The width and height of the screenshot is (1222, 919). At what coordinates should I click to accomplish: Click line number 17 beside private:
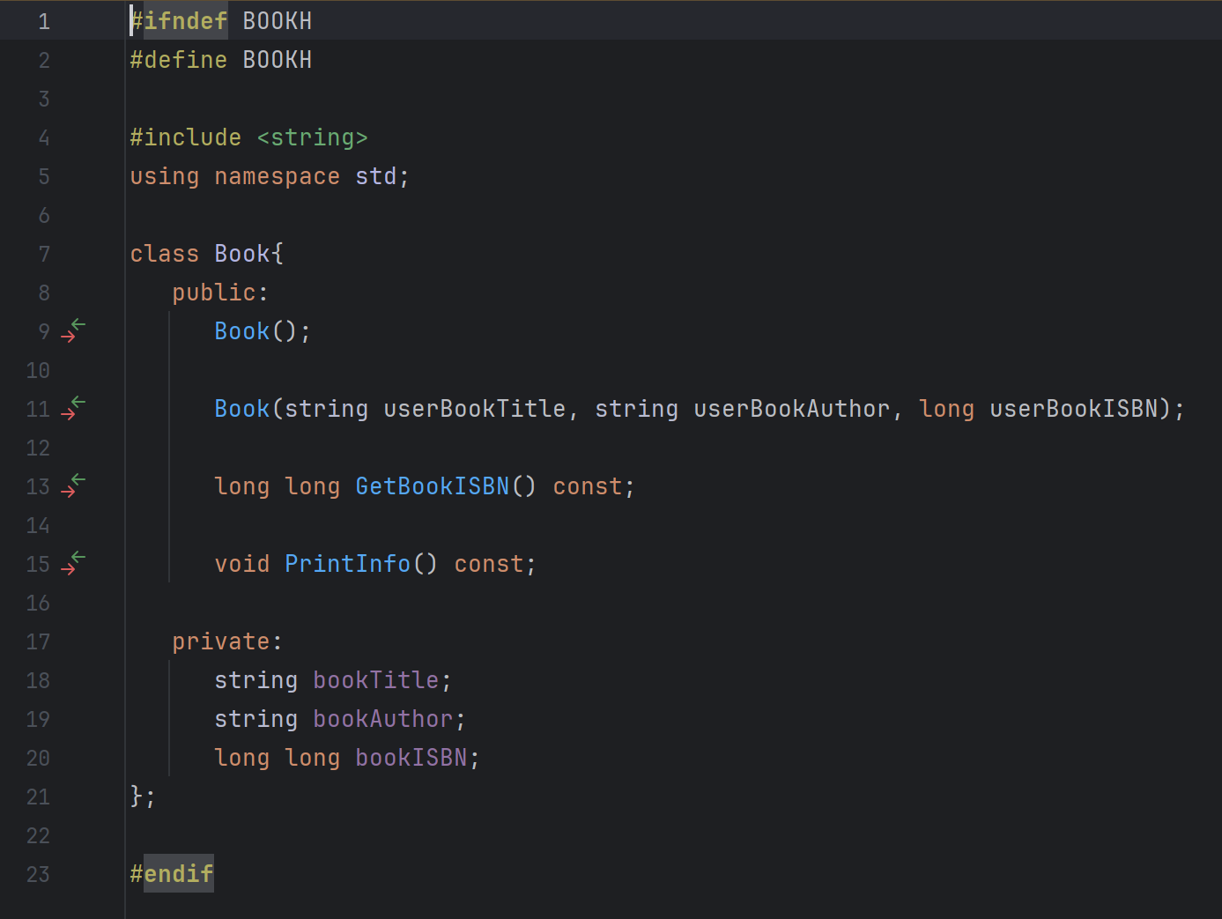(38, 641)
